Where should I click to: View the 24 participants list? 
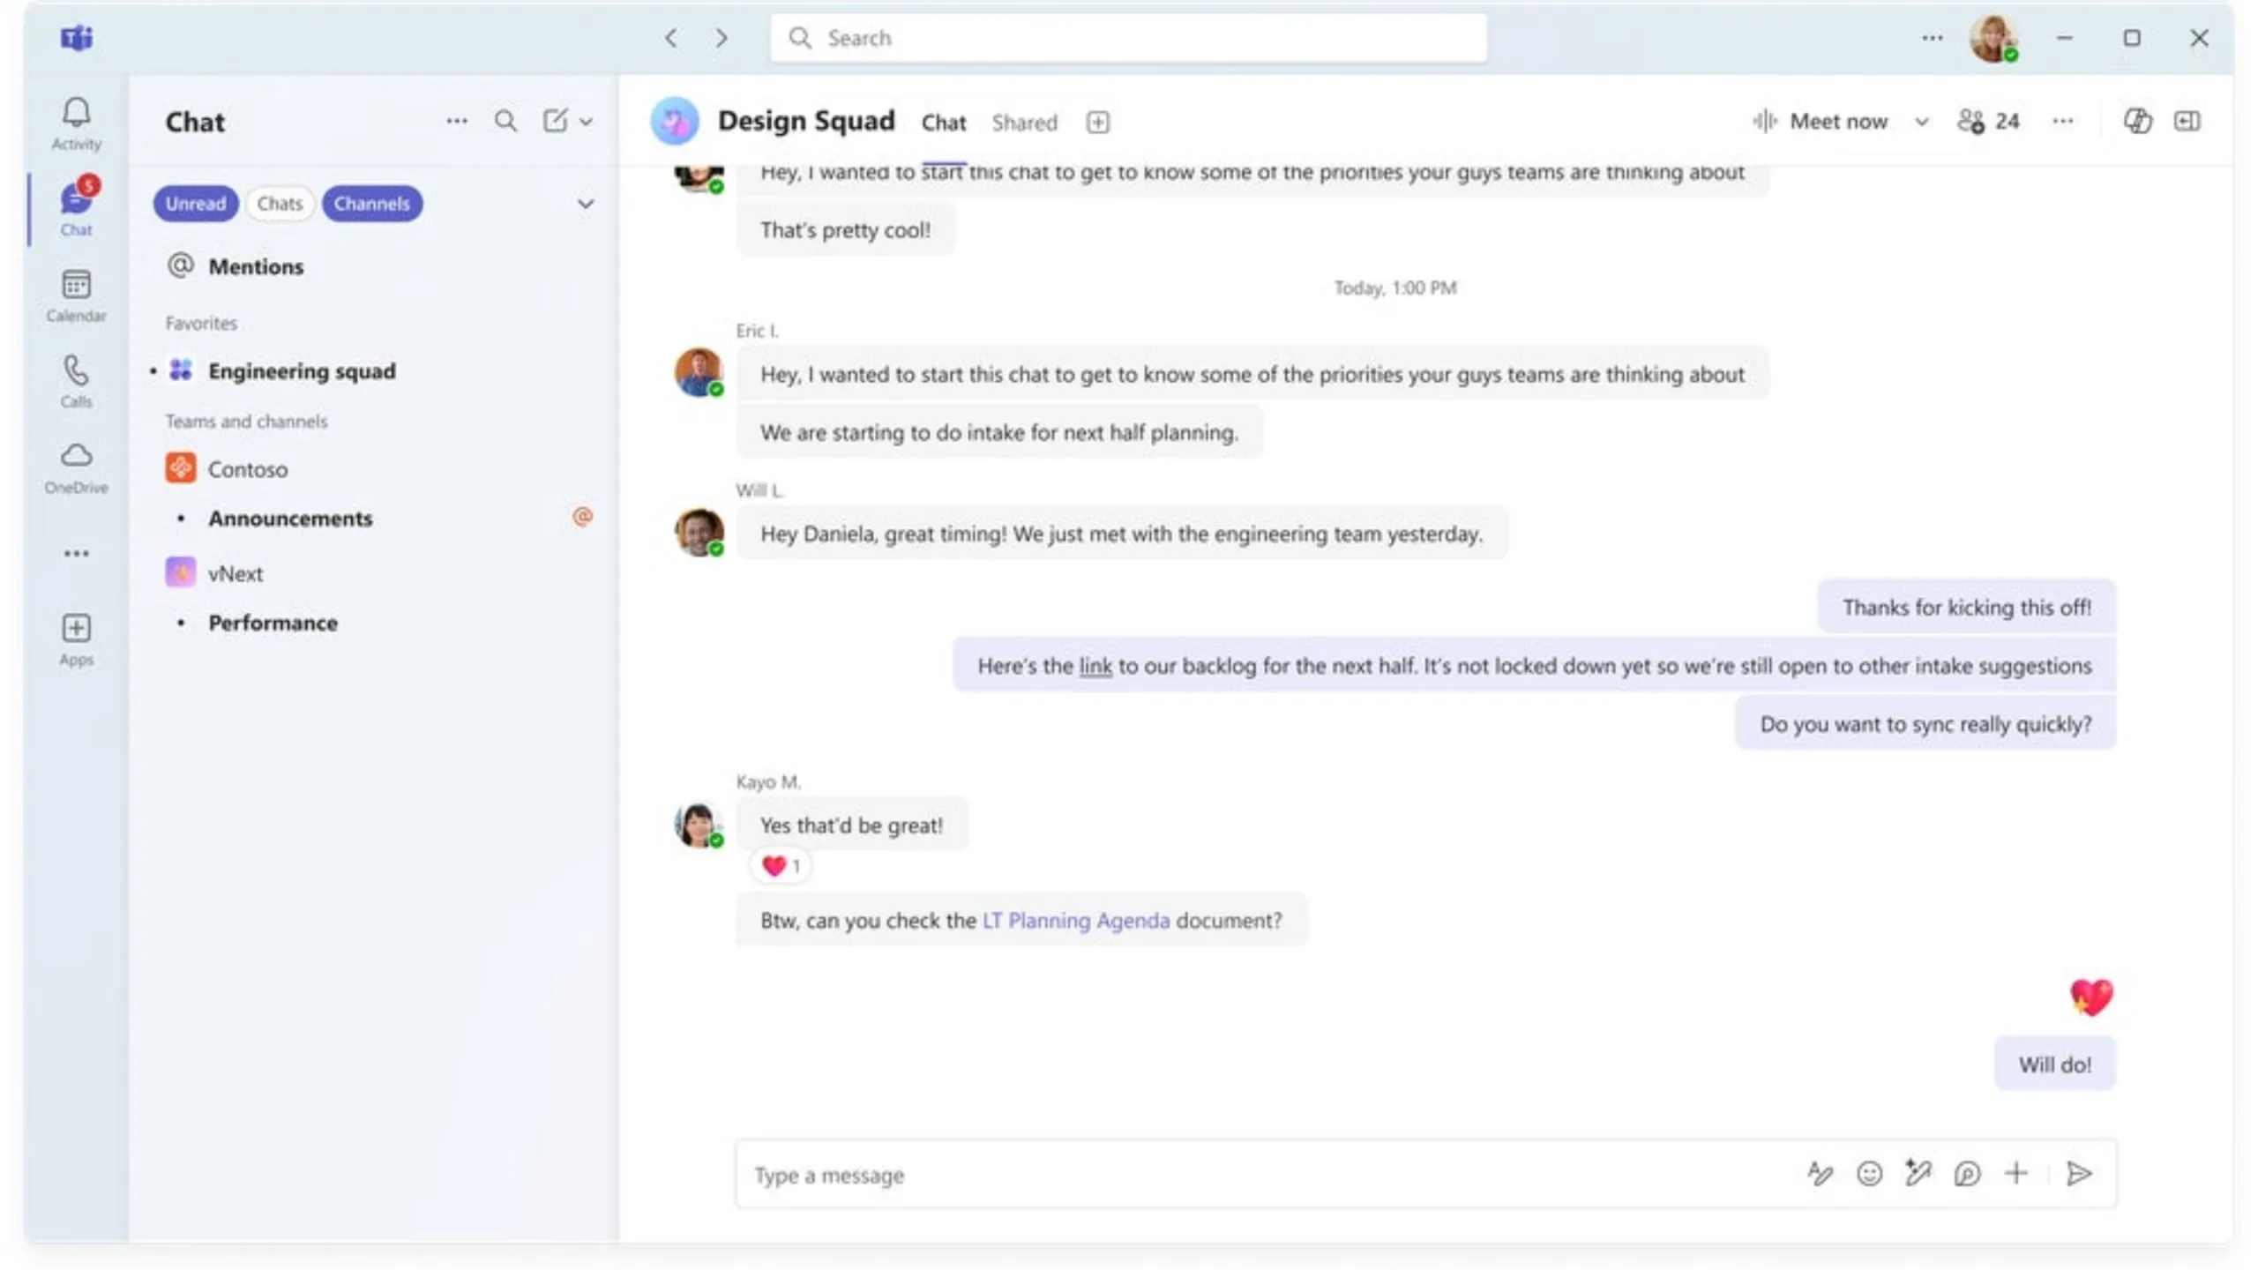point(1988,121)
